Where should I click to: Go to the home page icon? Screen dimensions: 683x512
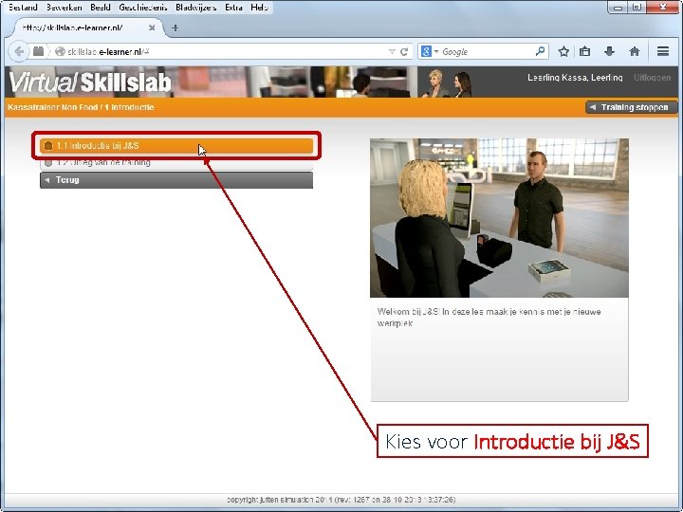pyautogui.click(x=635, y=51)
